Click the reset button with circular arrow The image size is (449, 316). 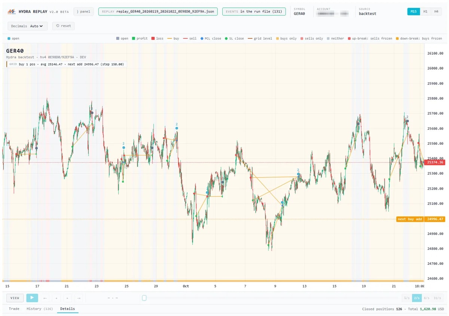[x=64, y=26]
